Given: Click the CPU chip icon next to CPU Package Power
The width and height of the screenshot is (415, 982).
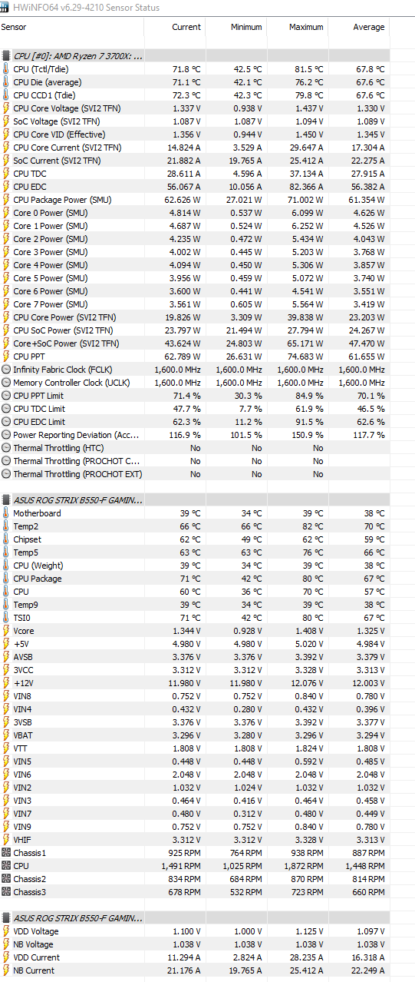Looking at the screenshot, I should pyautogui.click(x=6, y=200).
